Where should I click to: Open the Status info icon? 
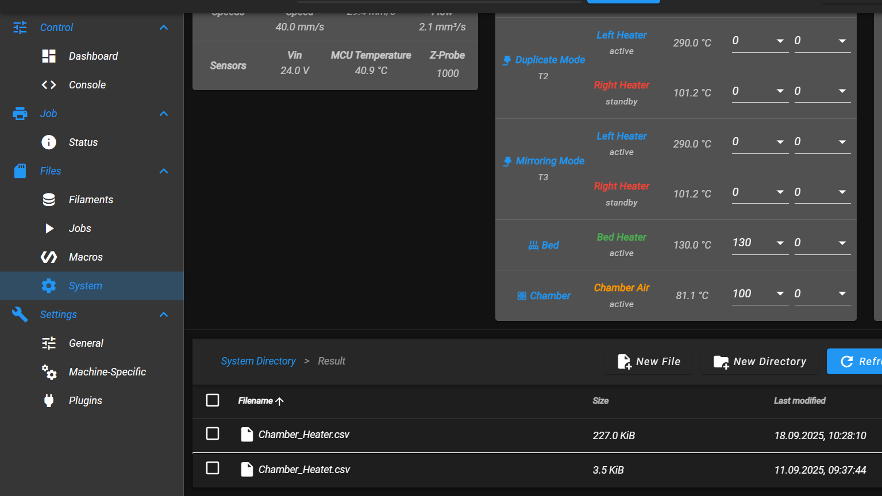pos(49,142)
